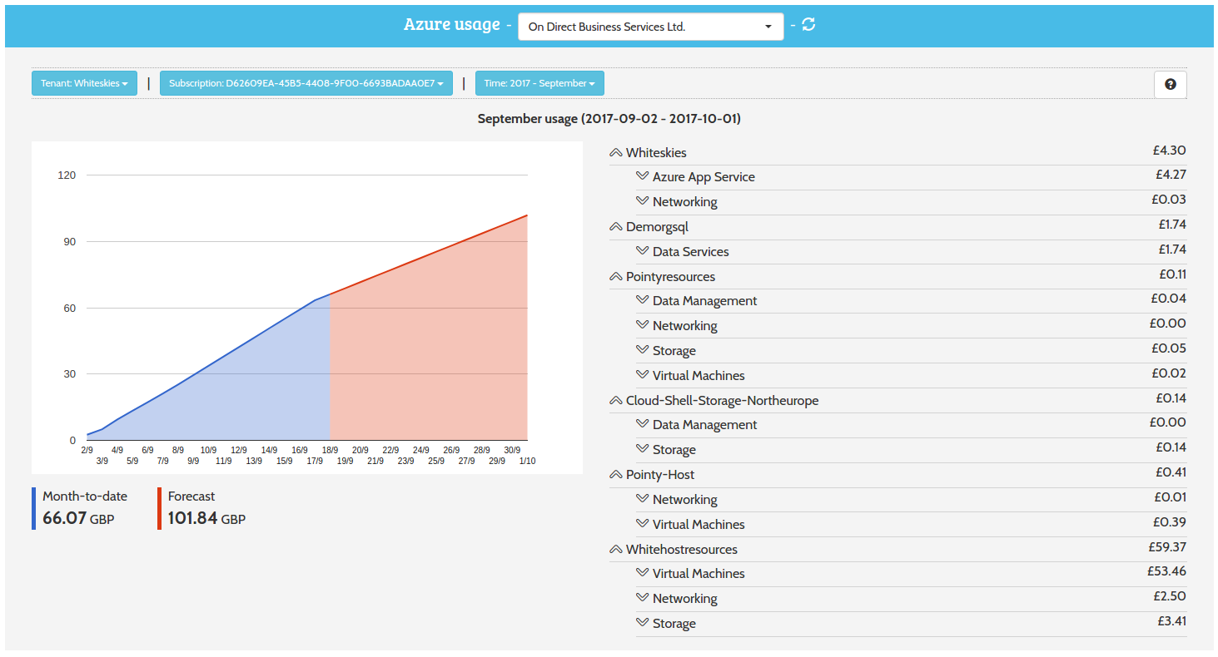Viewport: 1218px width, 657px height.
Task: Open the help panel with the question mark icon
Action: (1170, 84)
